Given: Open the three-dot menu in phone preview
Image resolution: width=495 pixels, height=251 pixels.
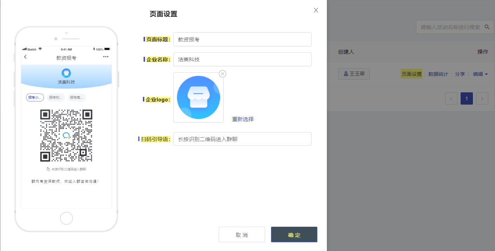Looking at the screenshot, I should [106, 57].
